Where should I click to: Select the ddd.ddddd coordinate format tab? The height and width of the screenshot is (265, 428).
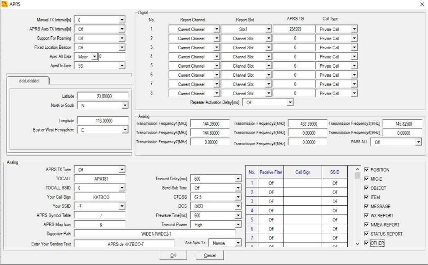point(28,81)
